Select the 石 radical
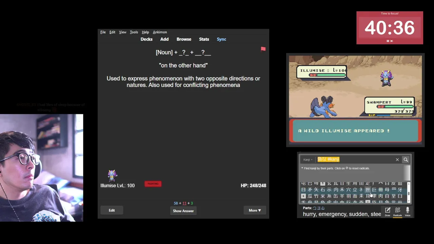Screen dimensions: 434x244 point(323,190)
